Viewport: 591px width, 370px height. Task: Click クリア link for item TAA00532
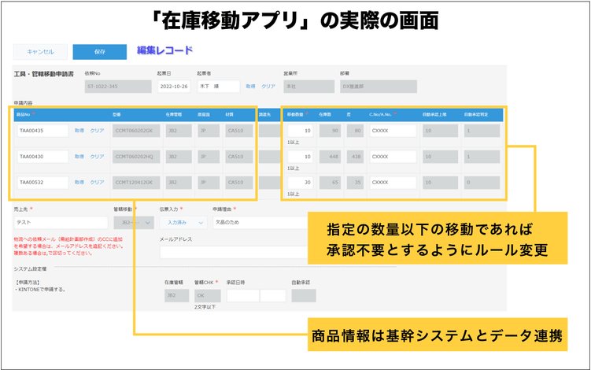pyautogui.click(x=98, y=183)
